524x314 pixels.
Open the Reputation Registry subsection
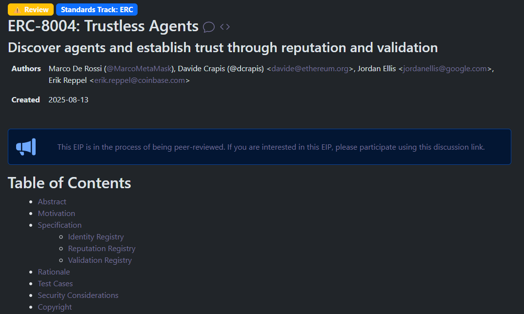coord(101,248)
